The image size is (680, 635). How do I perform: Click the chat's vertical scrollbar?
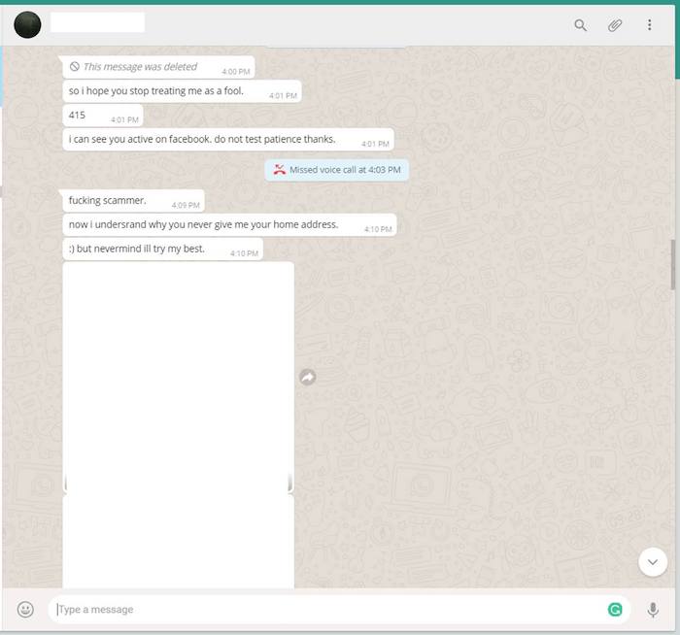tap(671, 264)
